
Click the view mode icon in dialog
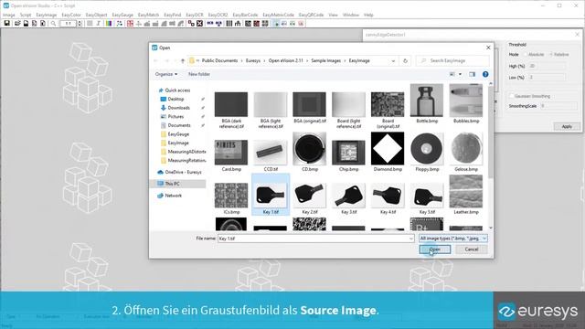pyautogui.click(x=452, y=74)
